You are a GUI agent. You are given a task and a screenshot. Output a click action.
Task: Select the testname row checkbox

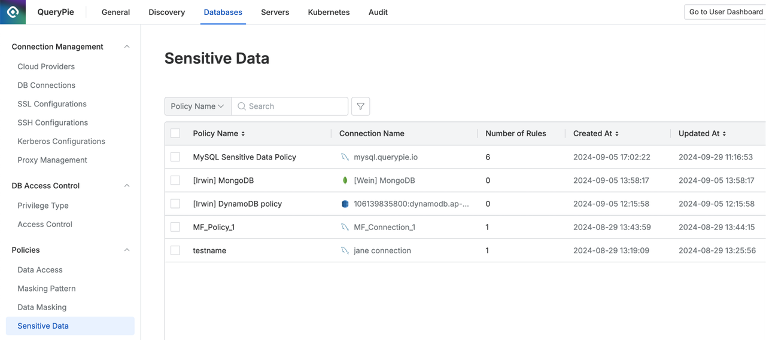(x=175, y=250)
